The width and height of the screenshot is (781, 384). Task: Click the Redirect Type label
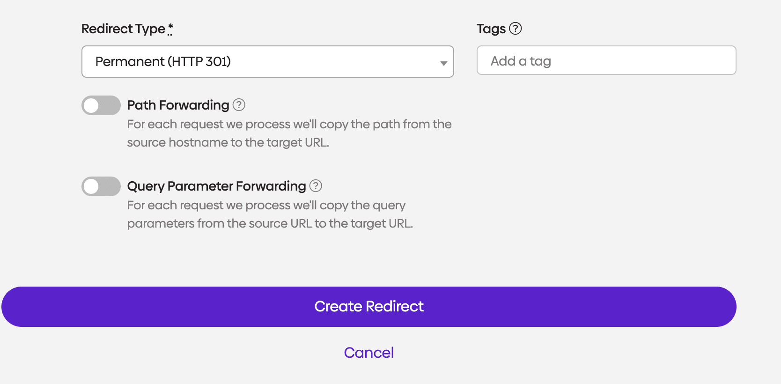(x=123, y=29)
